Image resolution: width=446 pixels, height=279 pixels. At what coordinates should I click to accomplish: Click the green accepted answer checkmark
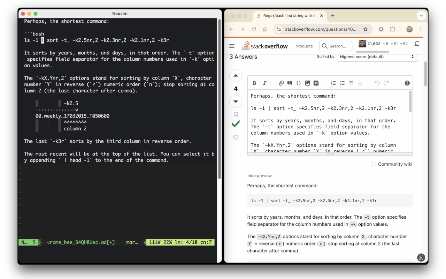[236, 124]
